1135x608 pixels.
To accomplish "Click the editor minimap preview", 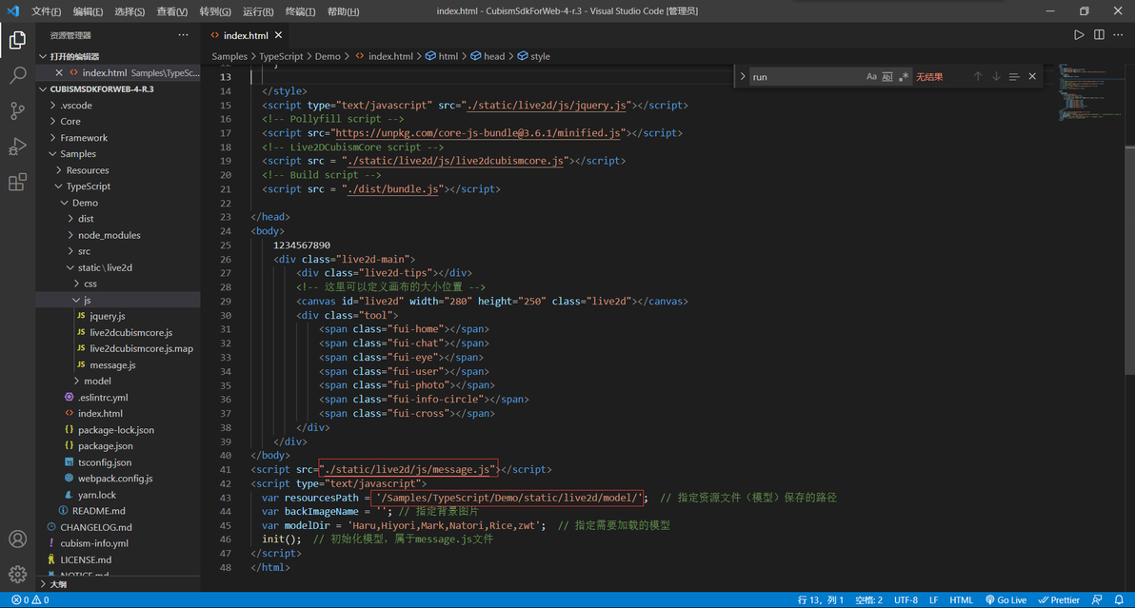I will 1089,91.
